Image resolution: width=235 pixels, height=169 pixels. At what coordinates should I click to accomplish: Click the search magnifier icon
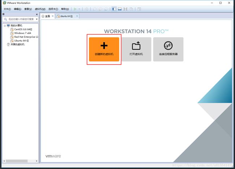pyautogui.click(x=5, y=19)
